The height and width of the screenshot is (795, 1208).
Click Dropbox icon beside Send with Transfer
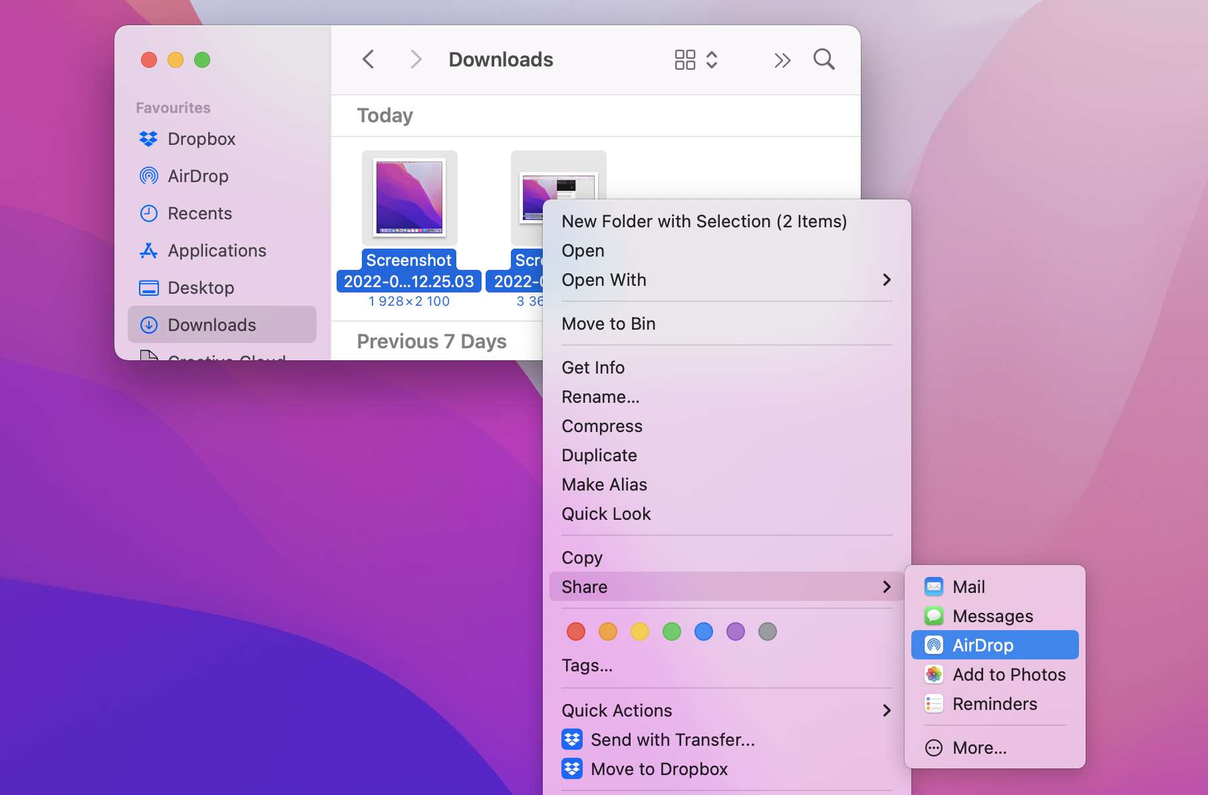click(572, 740)
